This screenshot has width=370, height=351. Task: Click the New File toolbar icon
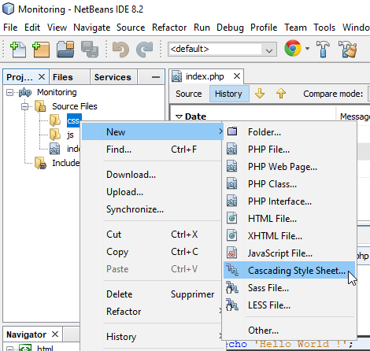click(18, 49)
